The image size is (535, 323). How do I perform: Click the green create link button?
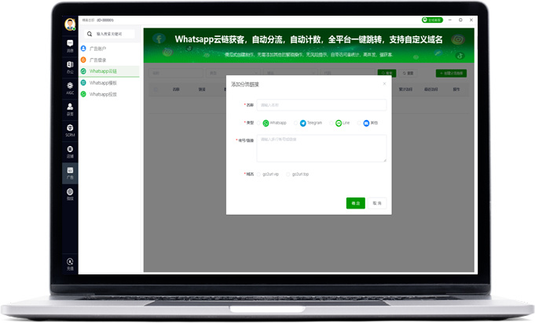[x=451, y=73]
